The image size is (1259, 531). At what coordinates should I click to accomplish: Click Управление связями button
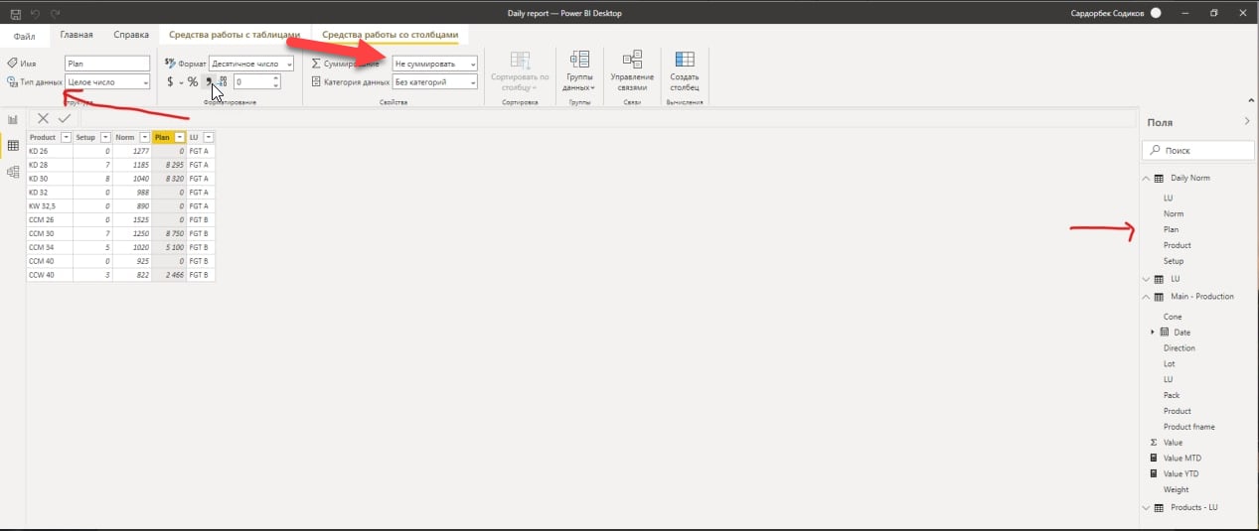[x=632, y=71]
